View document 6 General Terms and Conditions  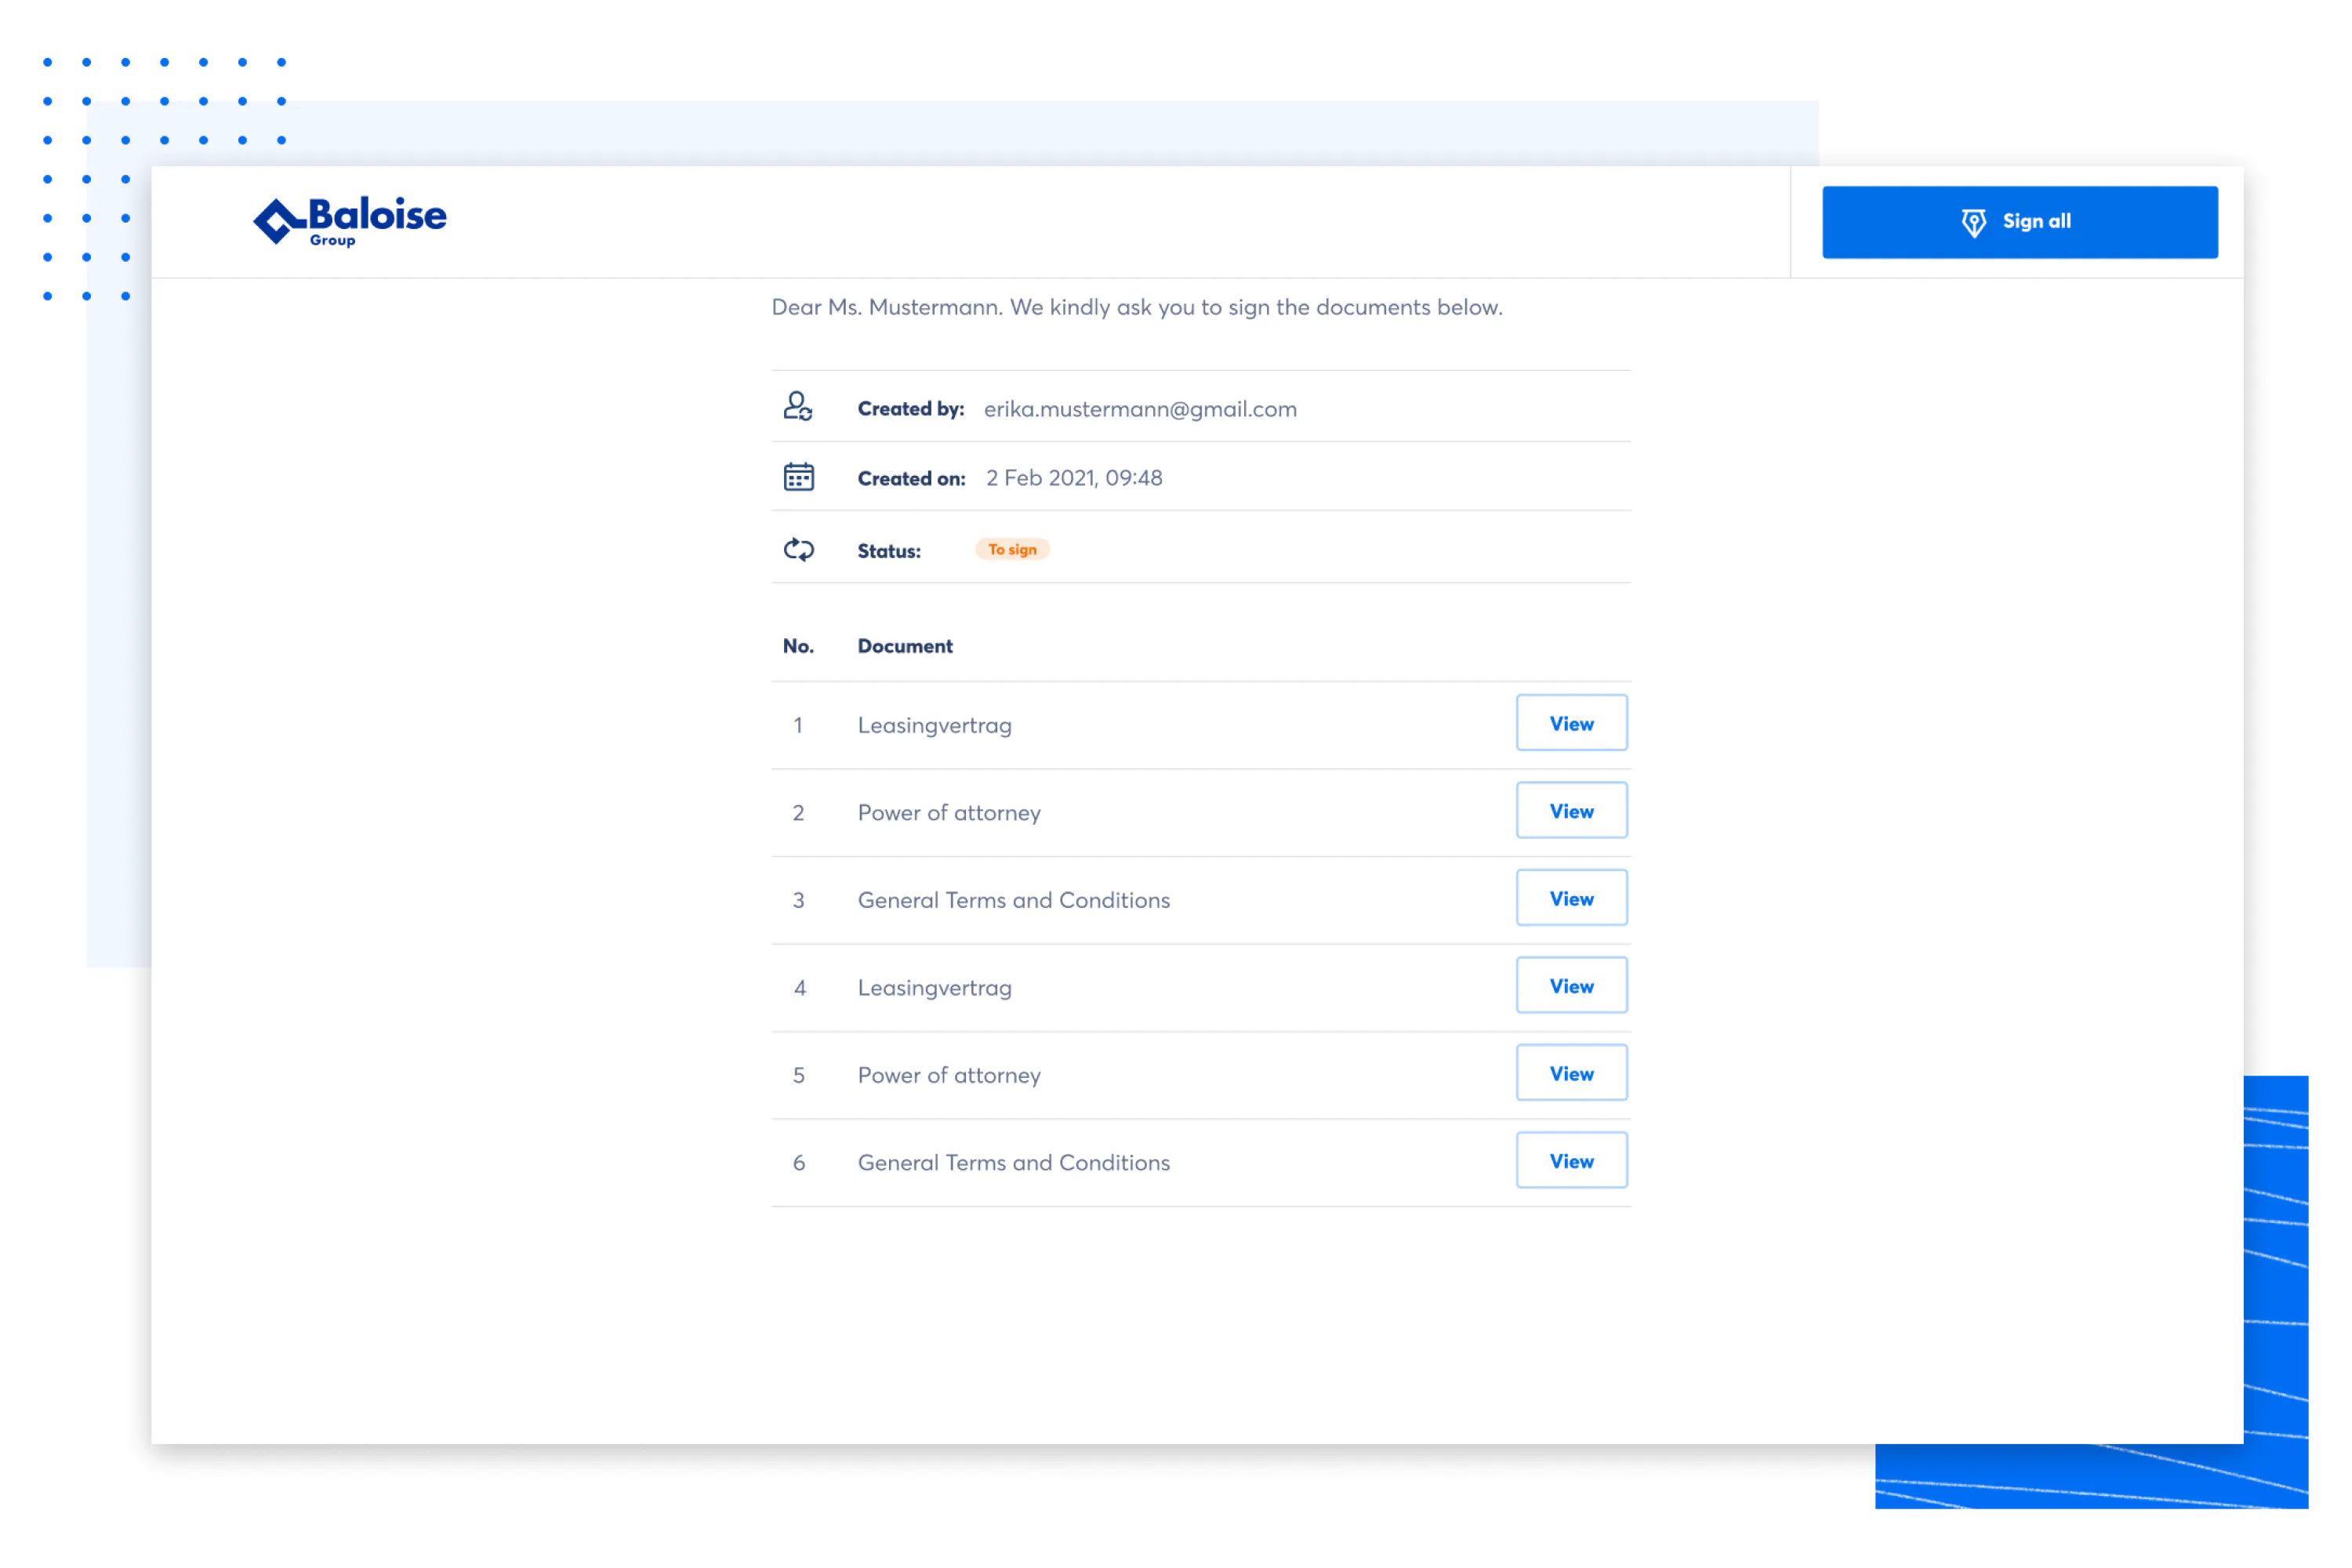point(1571,1161)
